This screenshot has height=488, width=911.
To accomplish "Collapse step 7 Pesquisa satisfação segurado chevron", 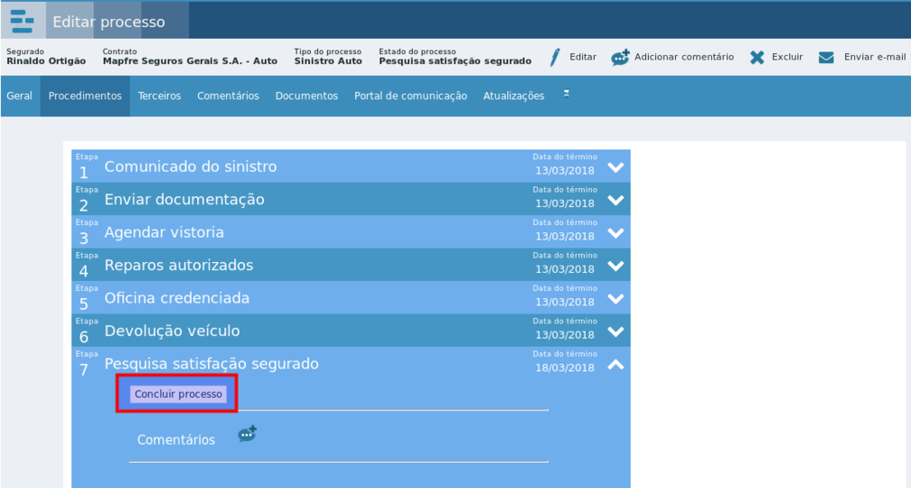I will coord(615,364).
